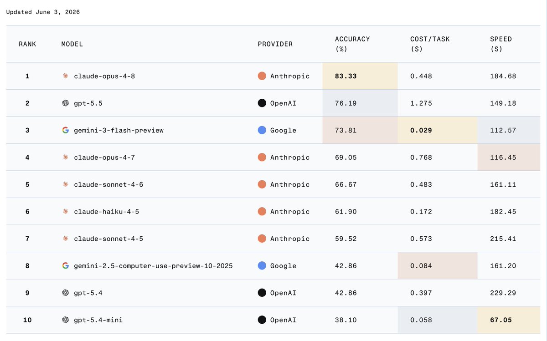The image size is (547, 341).
Task: Click the 215.41 speed value
Action: click(503, 239)
